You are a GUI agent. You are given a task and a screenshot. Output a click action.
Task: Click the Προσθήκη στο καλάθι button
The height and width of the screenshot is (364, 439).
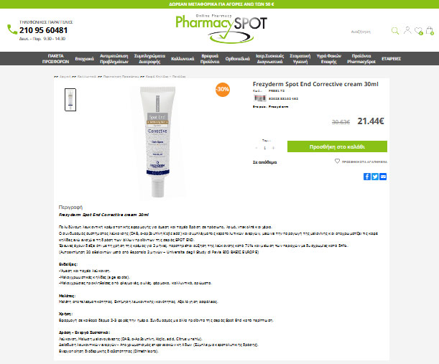click(337, 146)
